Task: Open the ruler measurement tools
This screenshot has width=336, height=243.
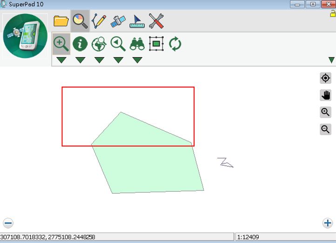Action: 137,21
